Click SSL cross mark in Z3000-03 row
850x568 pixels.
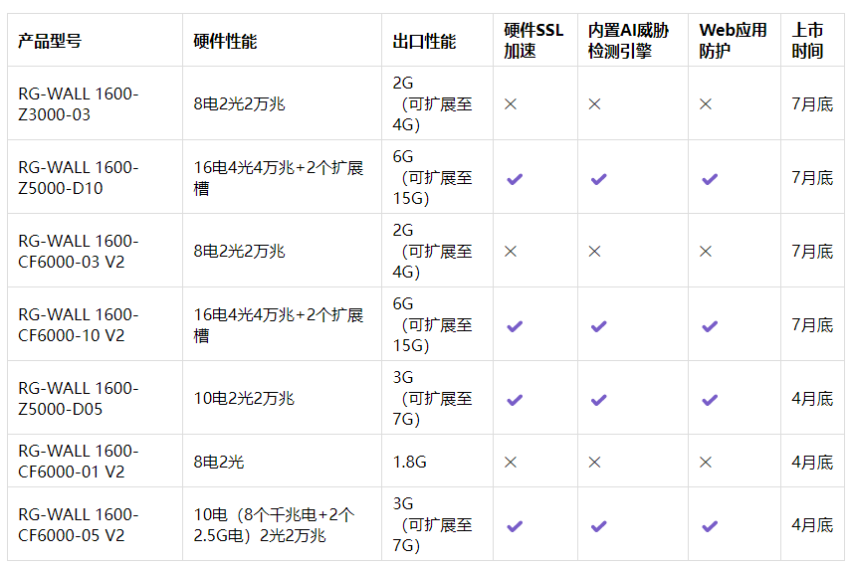pos(511,104)
